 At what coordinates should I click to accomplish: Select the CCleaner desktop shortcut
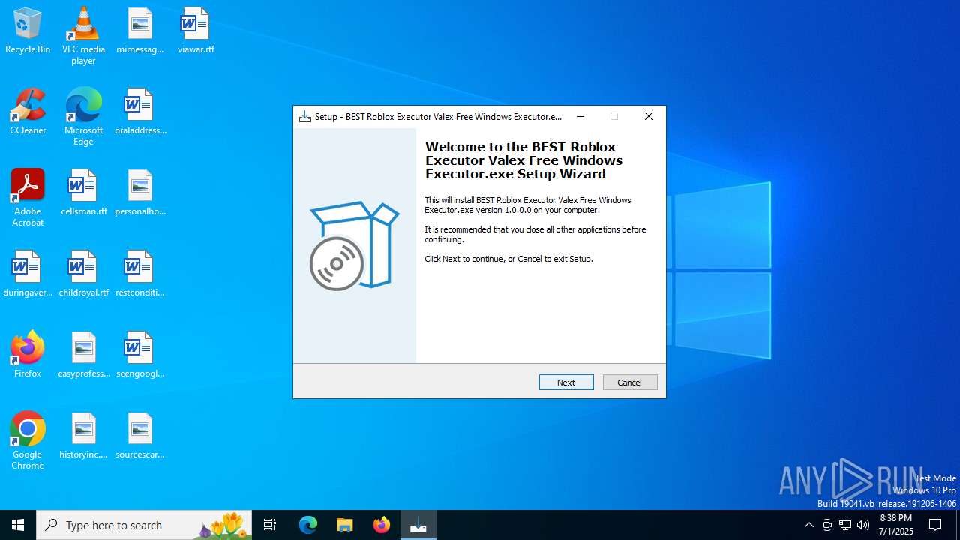[28, 112]
